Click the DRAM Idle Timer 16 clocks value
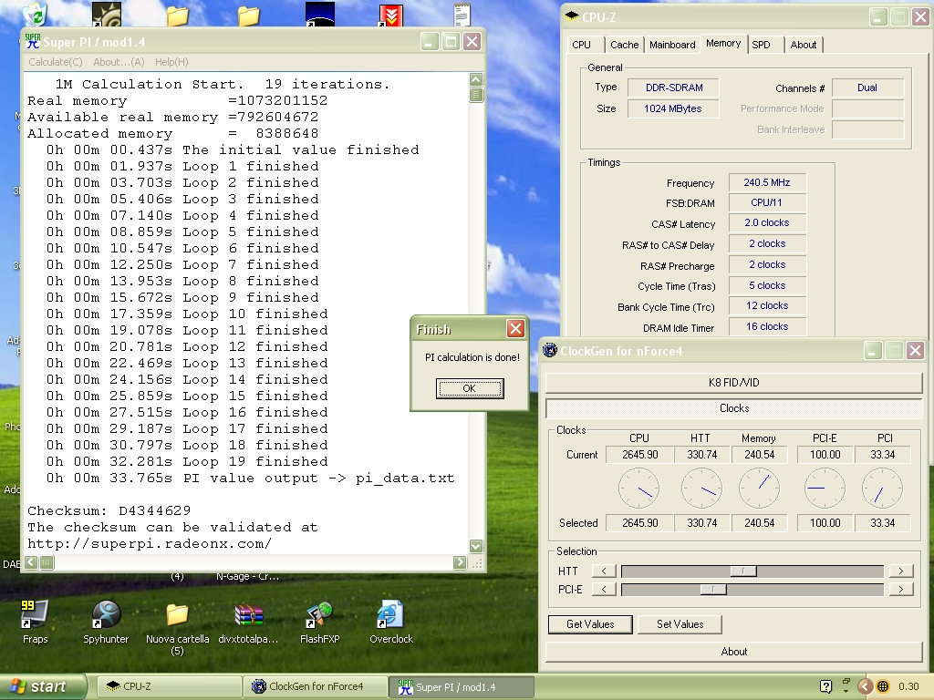 click(767, 327)
